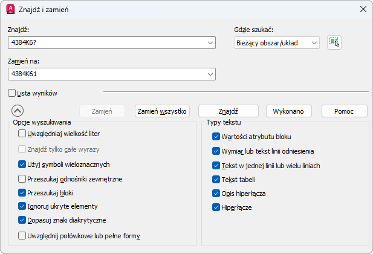The height and width of the screenshot is (254, 373).
Task: Click the Wykonano button
Action: tap(292, 111)
